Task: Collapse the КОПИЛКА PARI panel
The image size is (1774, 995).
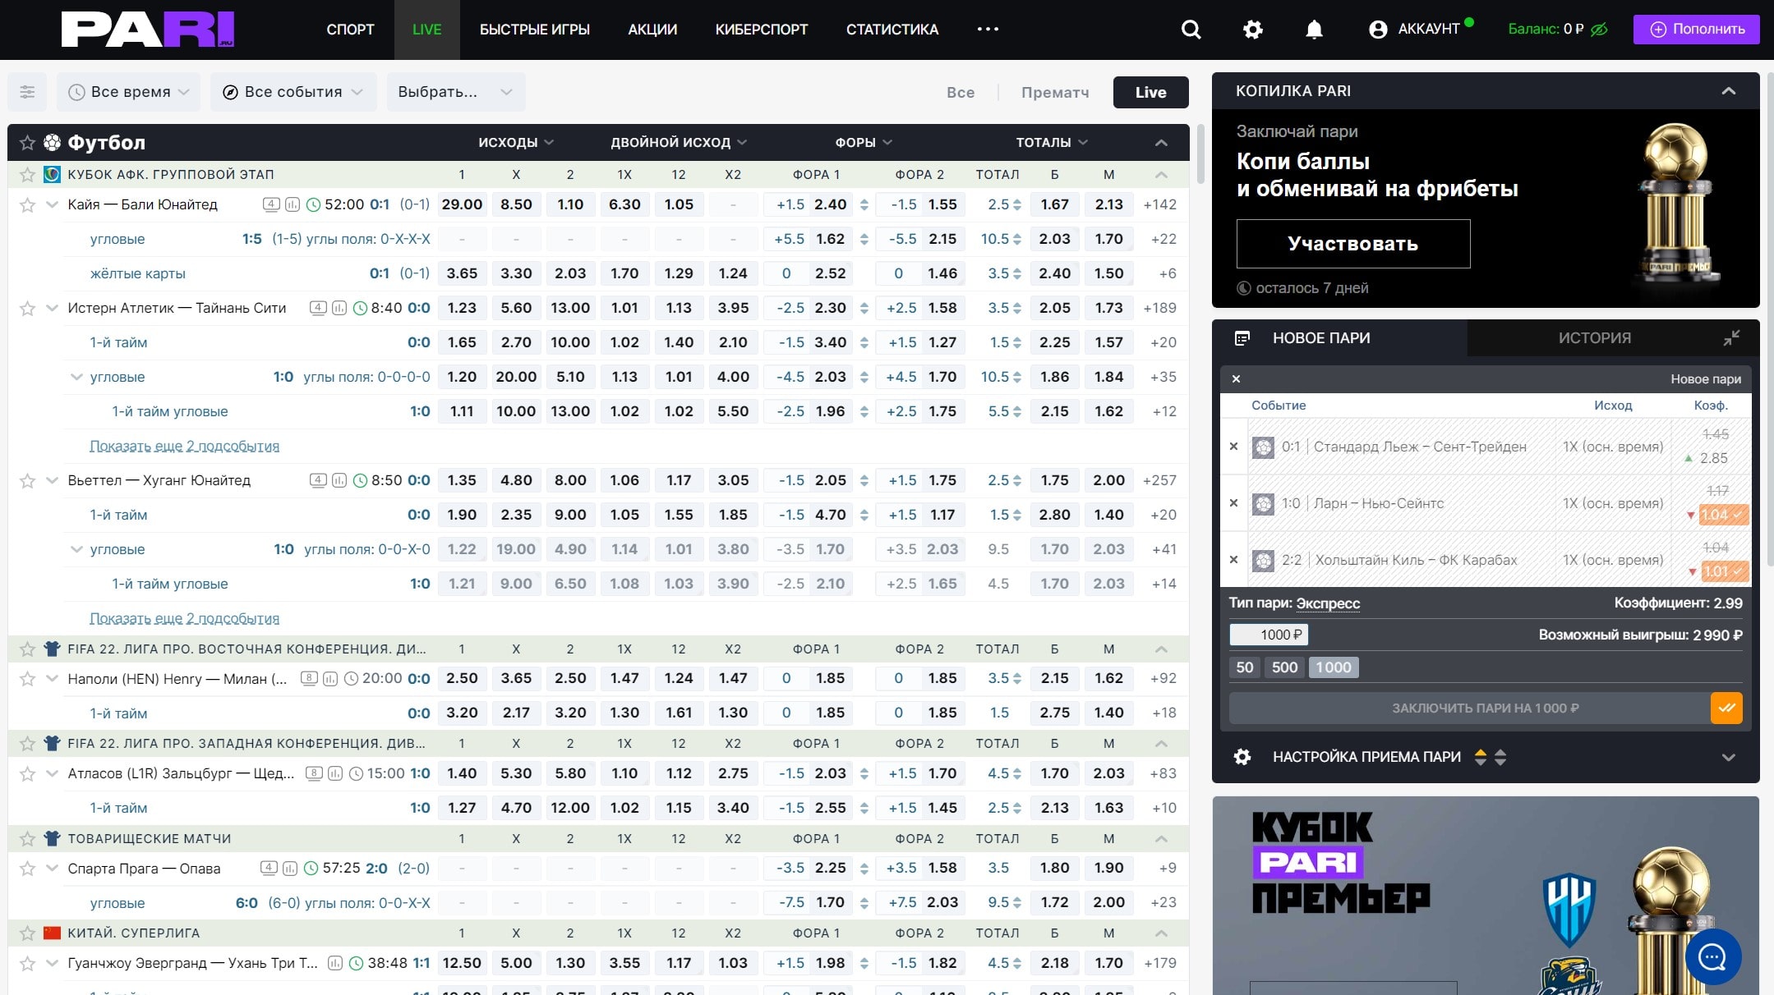Action: 1728,91
